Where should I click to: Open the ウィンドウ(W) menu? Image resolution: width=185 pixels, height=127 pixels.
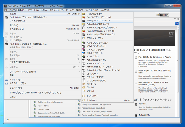91,10
